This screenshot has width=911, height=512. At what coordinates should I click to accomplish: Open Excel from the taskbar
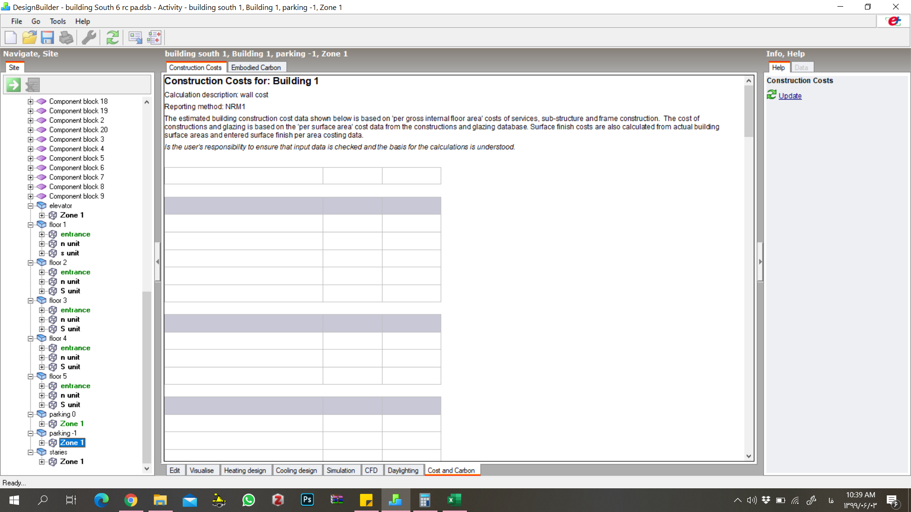point(454,500)
